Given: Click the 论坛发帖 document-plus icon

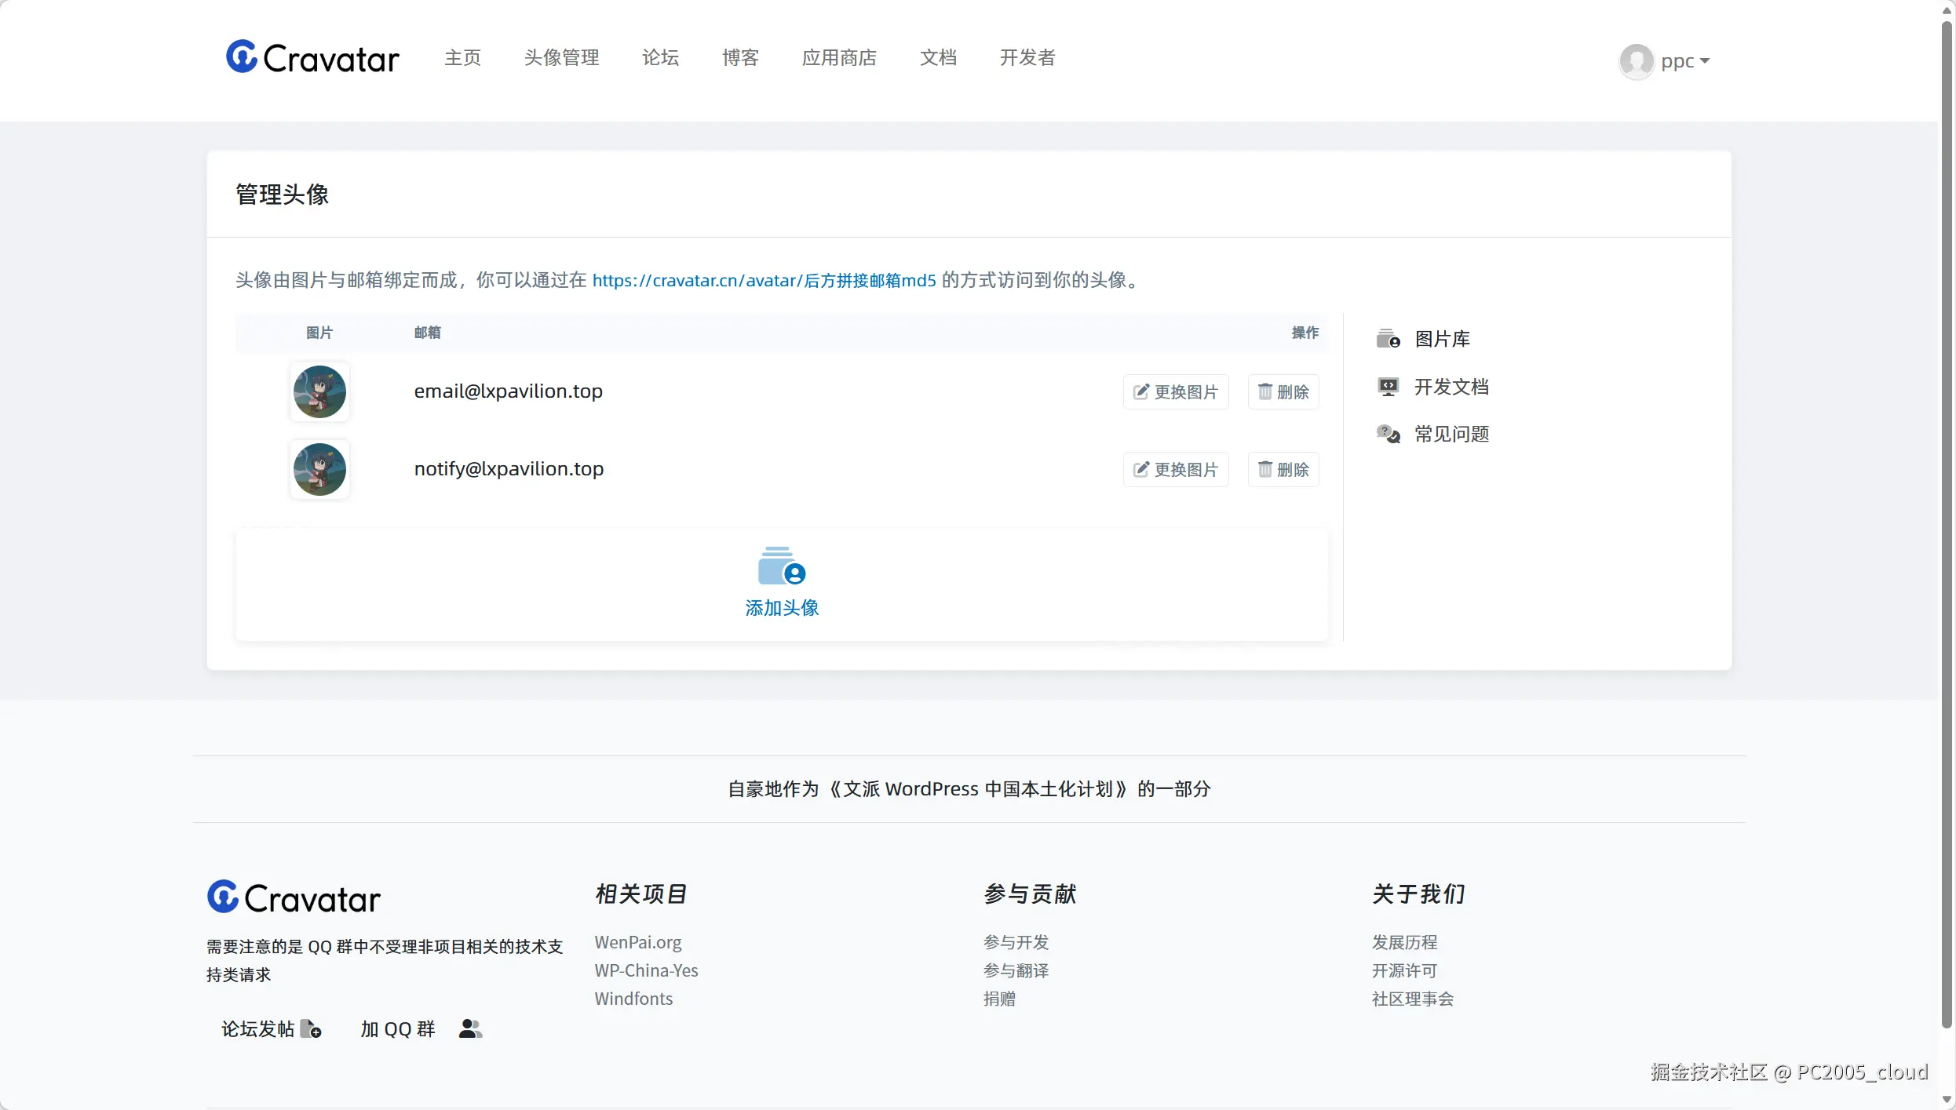Looking at the screenshot, I should coord(311,1028).
